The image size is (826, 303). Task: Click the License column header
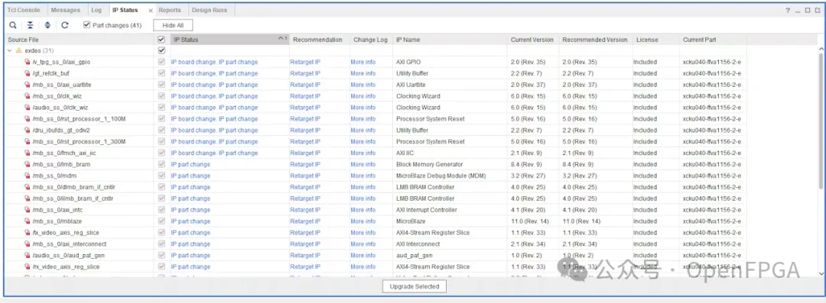(x=656, y=40)
